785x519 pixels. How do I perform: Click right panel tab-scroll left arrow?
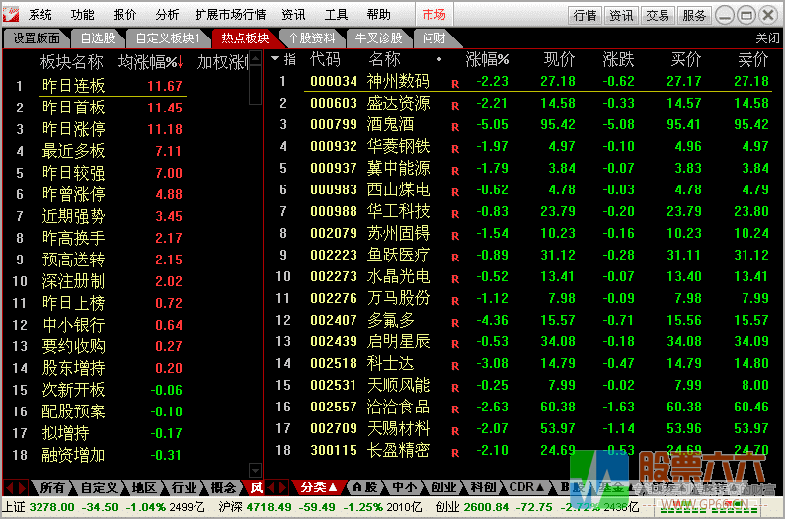[271, 487]
